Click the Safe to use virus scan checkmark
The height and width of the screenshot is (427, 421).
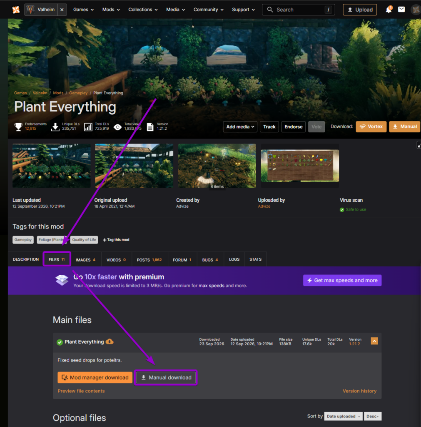(342, 210)
